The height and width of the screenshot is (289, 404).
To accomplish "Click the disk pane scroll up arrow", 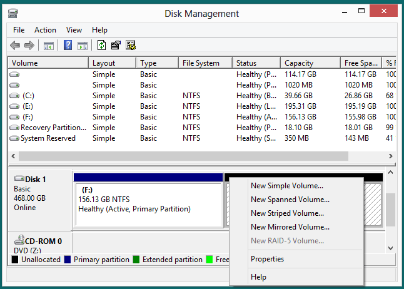I will [x=391, y=173].
